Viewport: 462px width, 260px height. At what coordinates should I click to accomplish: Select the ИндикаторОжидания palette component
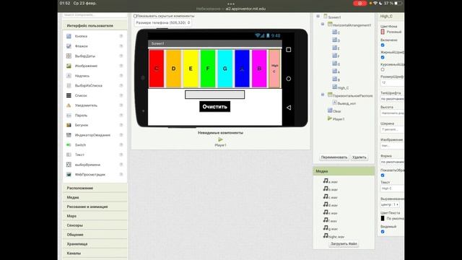pyautogui.click(x=92, y=135)
